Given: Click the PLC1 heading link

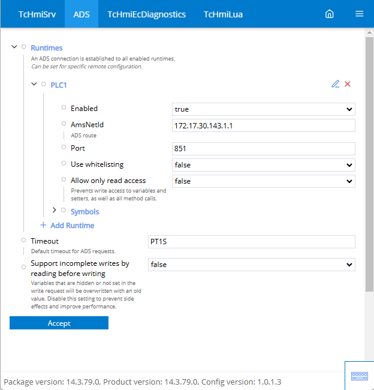Looking at the screenshot, I should (x=59, y=85).
